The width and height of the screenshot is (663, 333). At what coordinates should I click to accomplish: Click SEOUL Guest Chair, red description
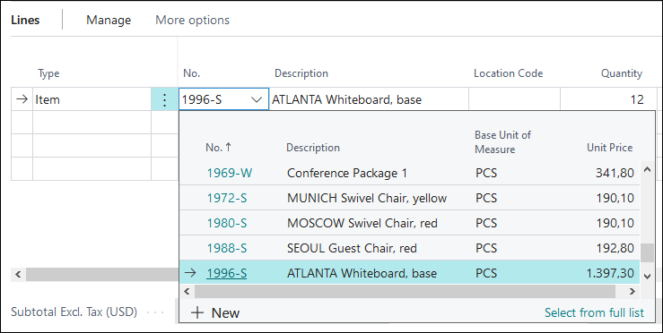click(x=352, y=248)
